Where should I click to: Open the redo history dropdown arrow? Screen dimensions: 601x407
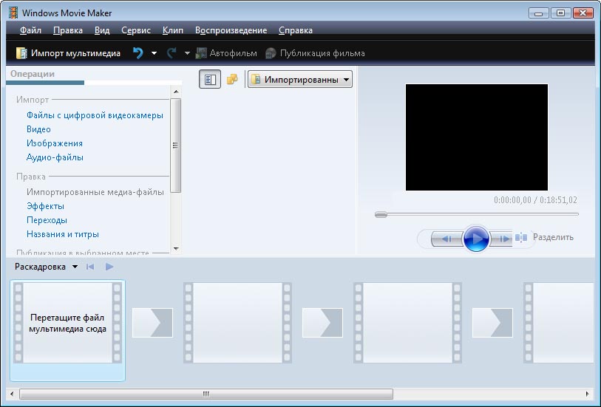[x=187, y=53]
